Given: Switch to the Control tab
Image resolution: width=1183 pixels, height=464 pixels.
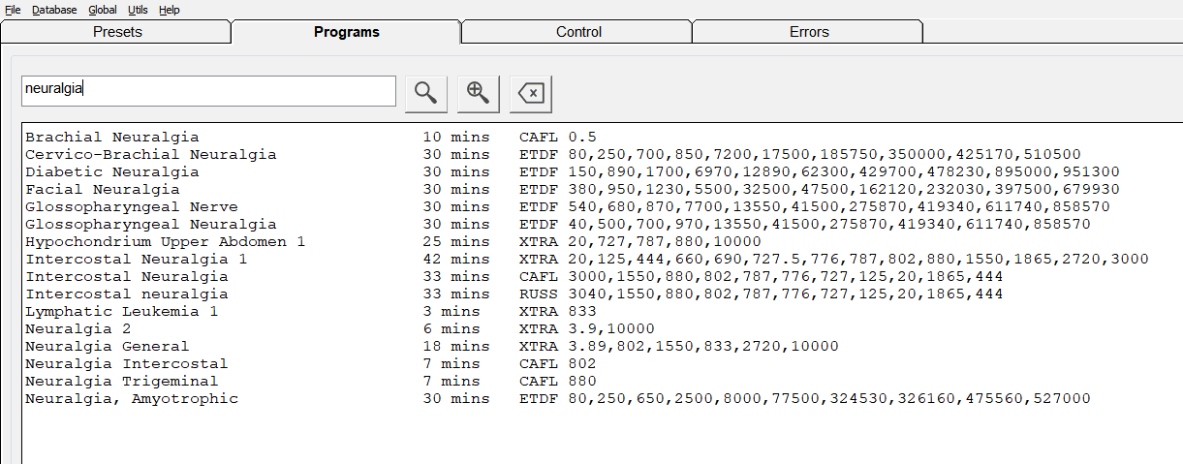Looking at the screenshot, I should pyautogui.click(x=578, y=32).
